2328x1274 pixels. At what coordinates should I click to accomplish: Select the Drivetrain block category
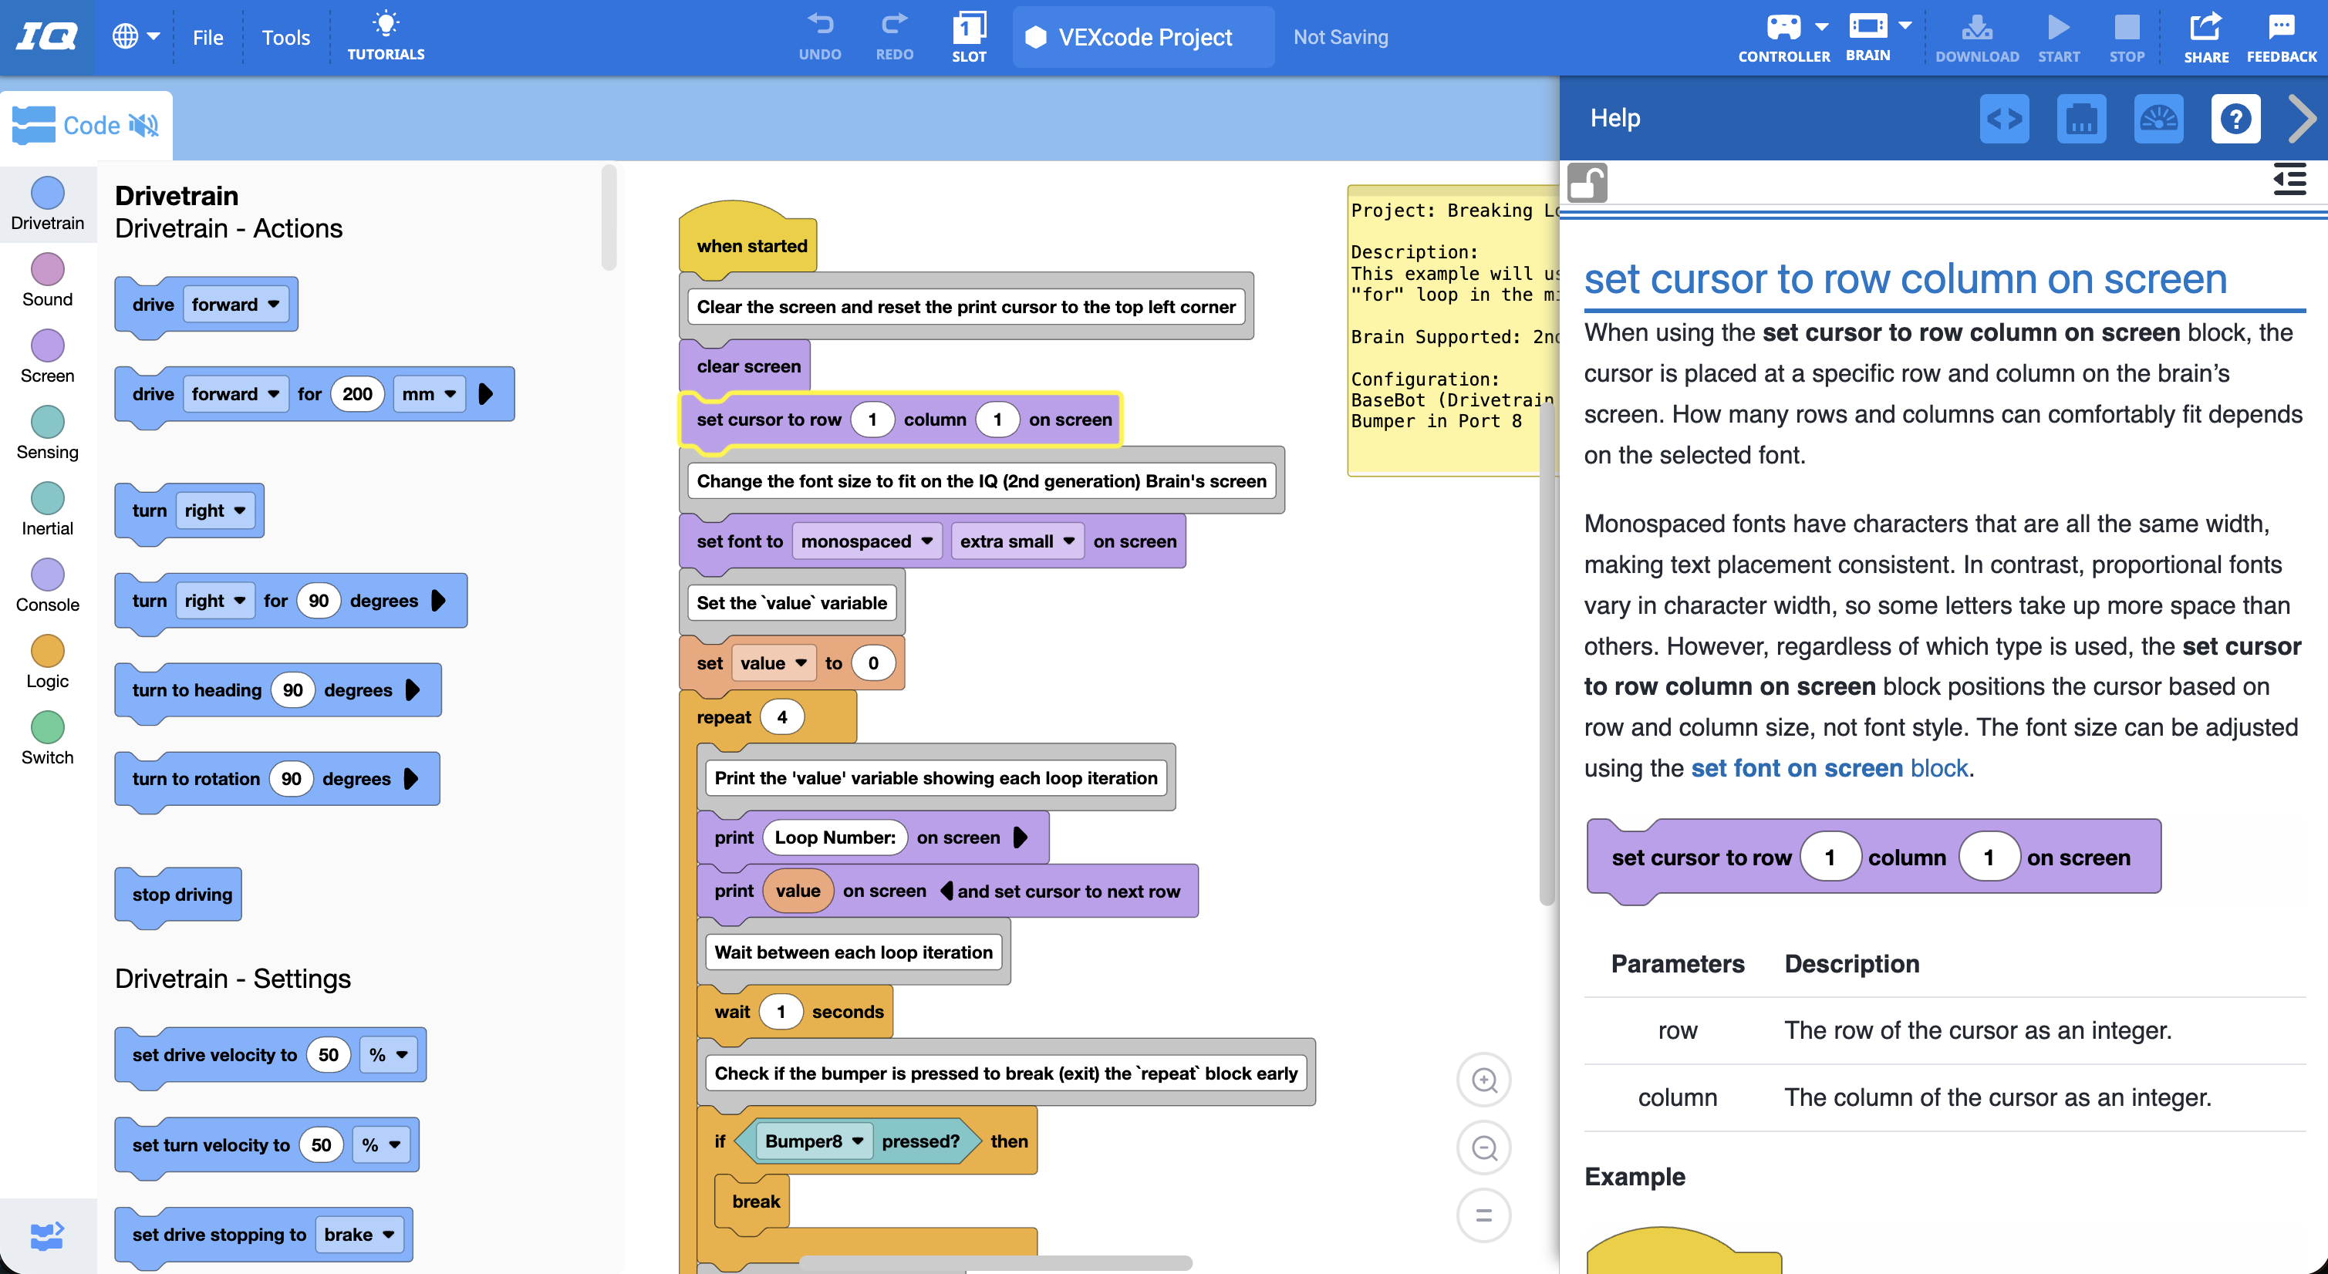point(48,204)
